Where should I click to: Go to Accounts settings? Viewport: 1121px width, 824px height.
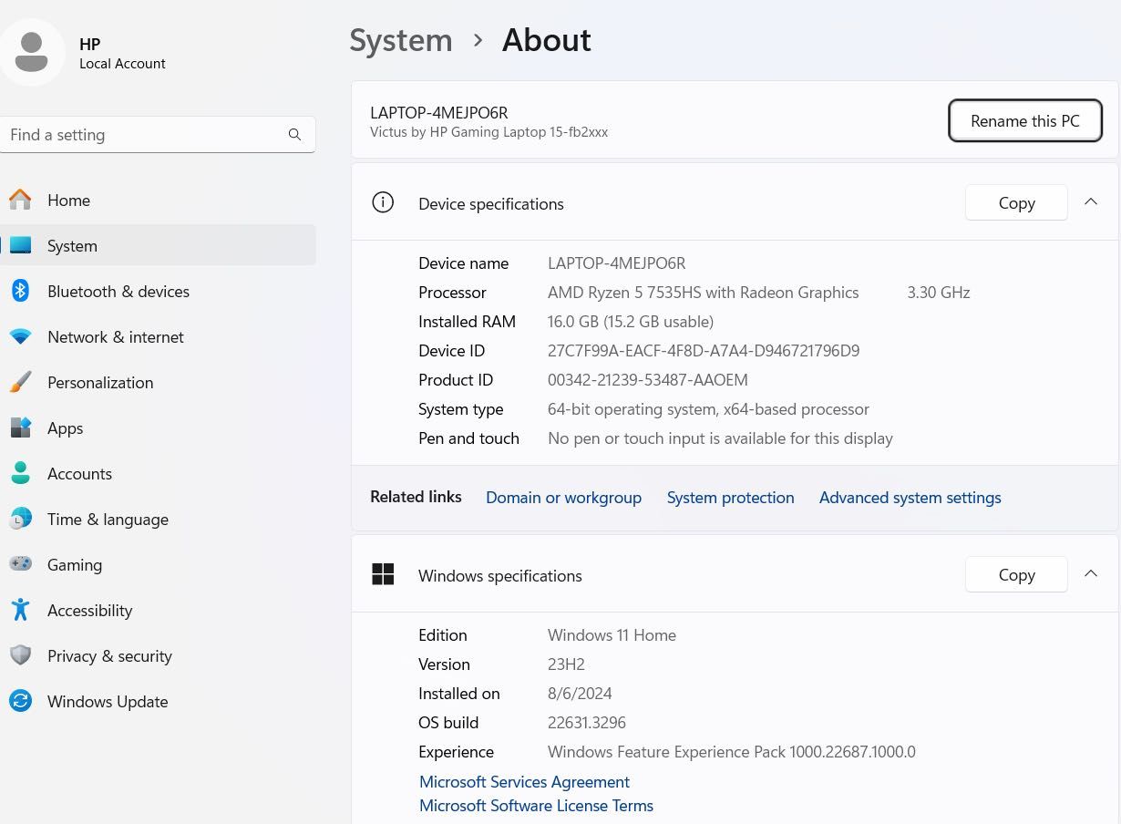coord(158,473)
